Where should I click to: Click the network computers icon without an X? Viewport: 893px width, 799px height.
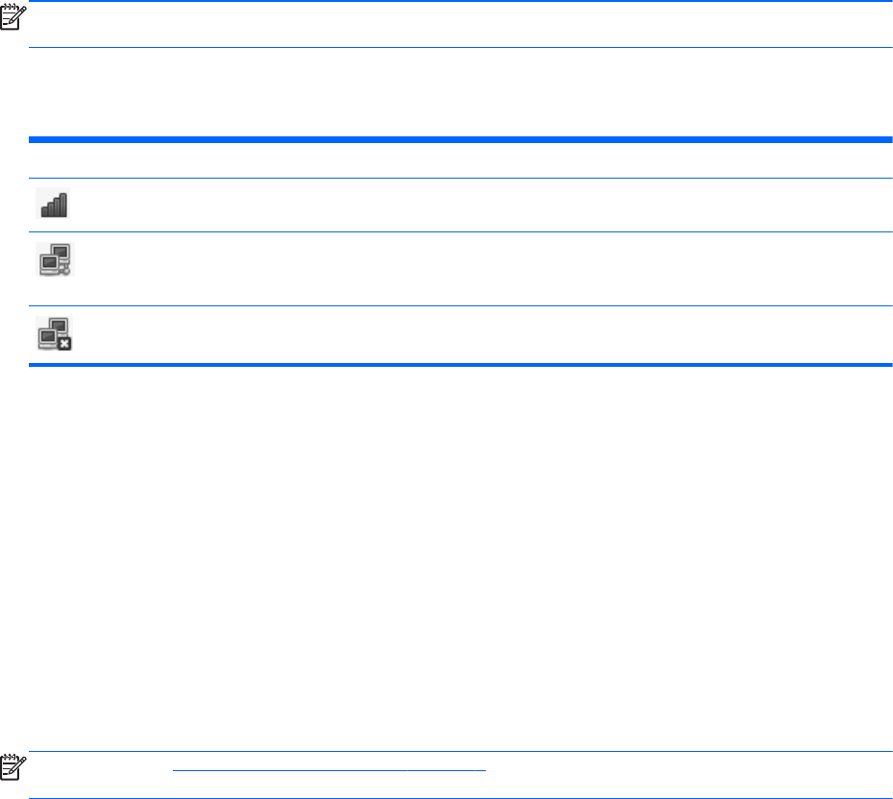[55, 260]
